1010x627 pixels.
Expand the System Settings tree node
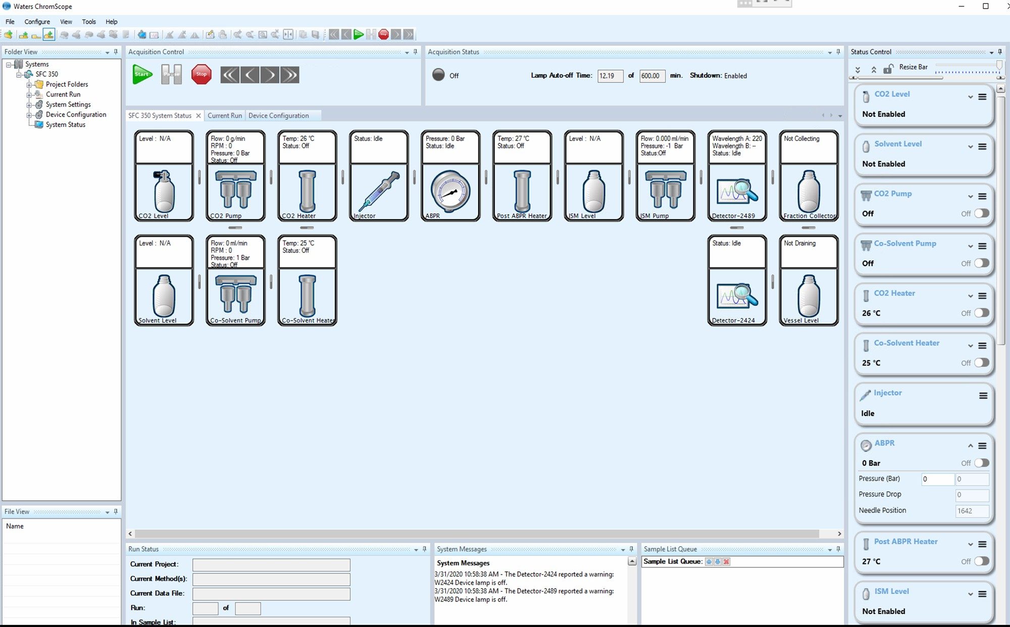pyautogui.click(x=29, y=105)
